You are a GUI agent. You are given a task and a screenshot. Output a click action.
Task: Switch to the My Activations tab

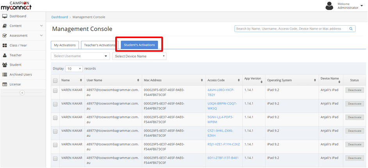click(65, 45)
